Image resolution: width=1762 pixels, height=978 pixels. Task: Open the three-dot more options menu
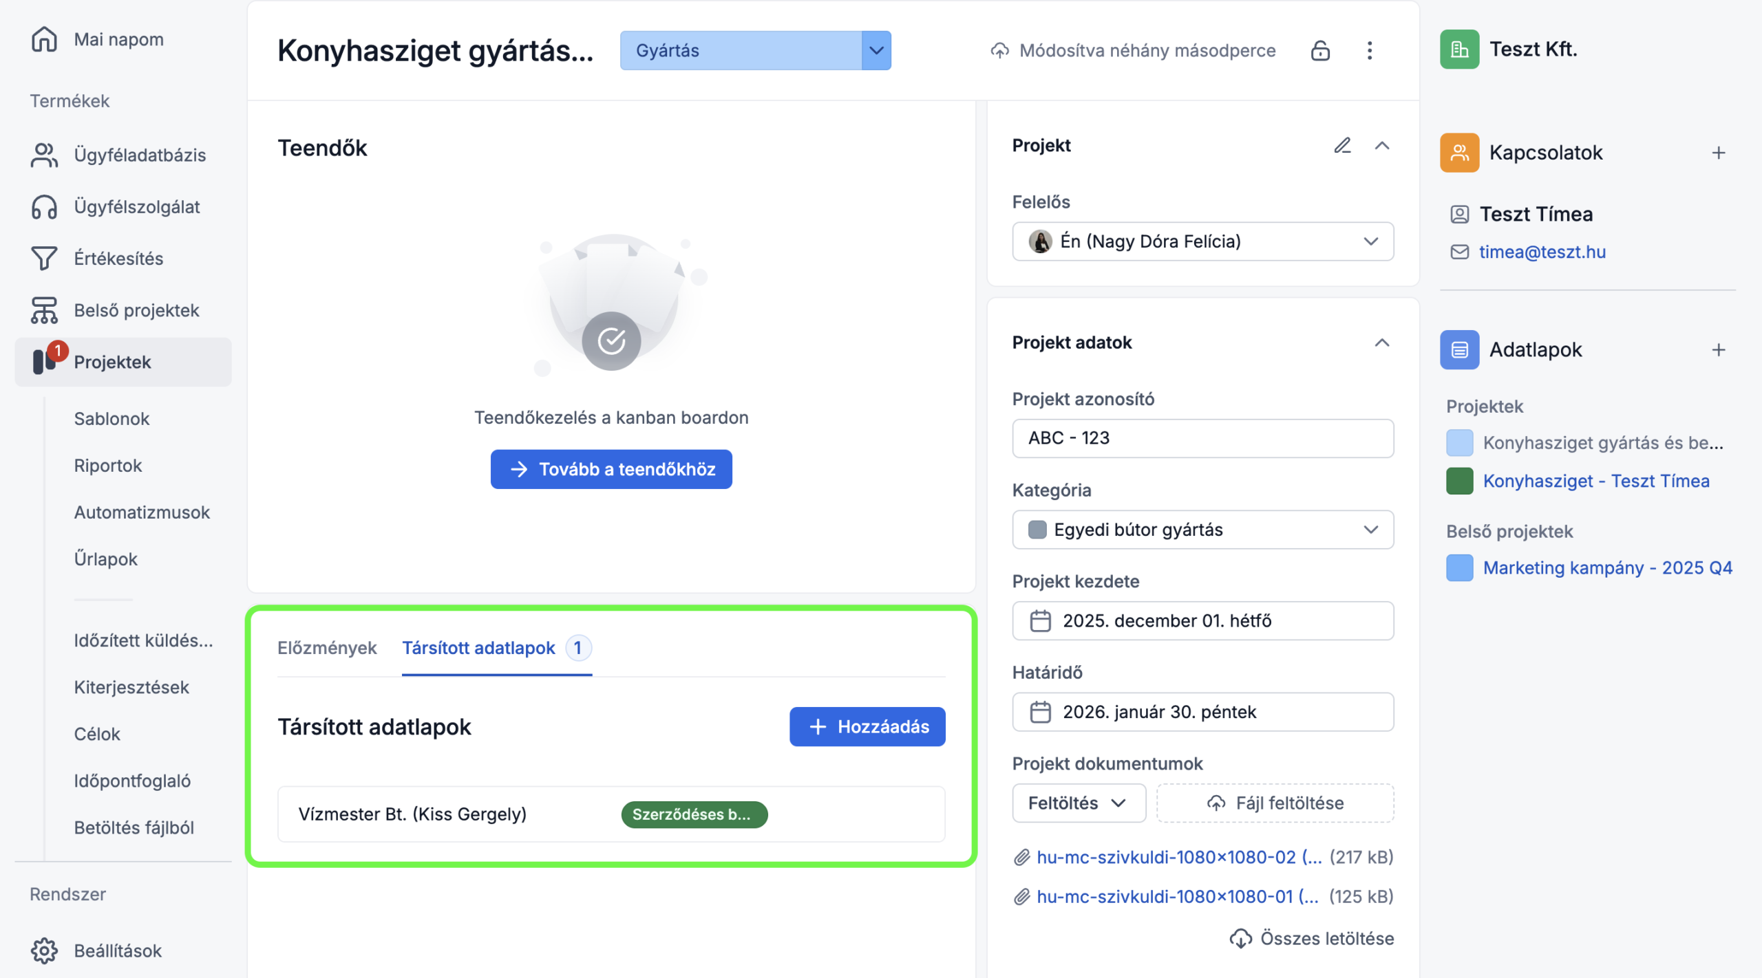point(1370,51)
